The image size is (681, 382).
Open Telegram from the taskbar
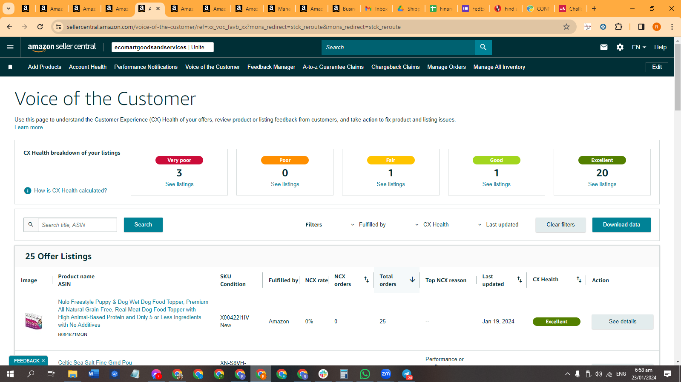(407, 374)
